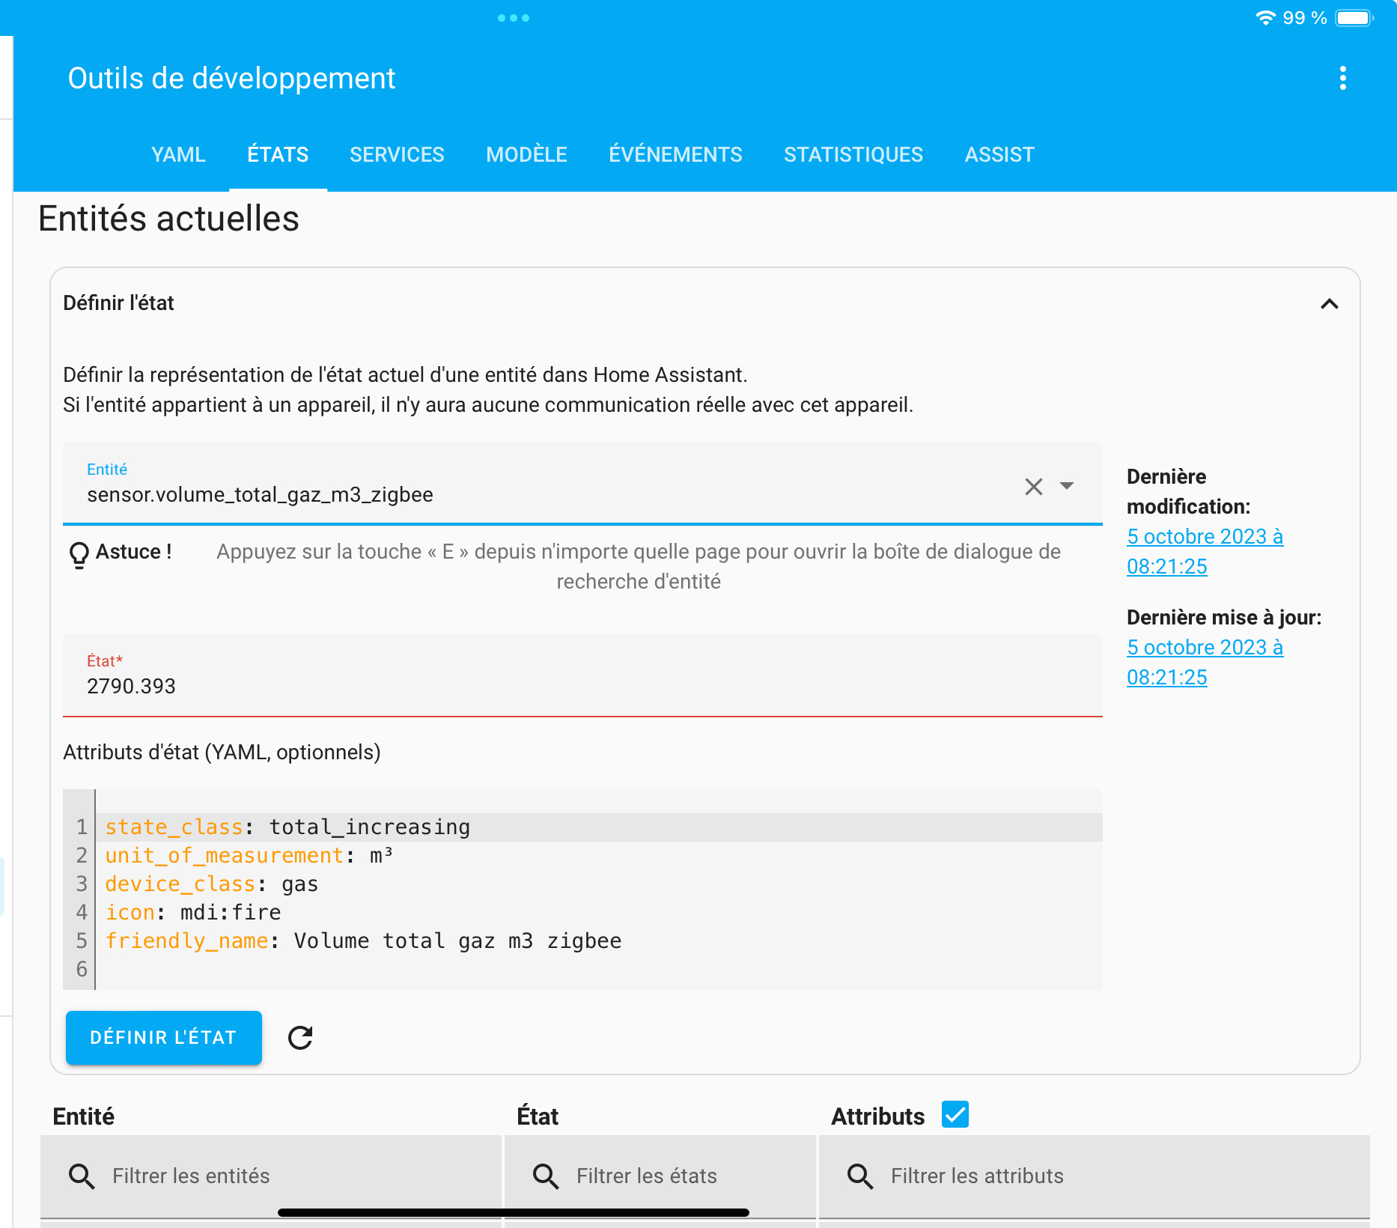Select the Modèle tab
1397x1228 pixels.
[x=526, y=155]
